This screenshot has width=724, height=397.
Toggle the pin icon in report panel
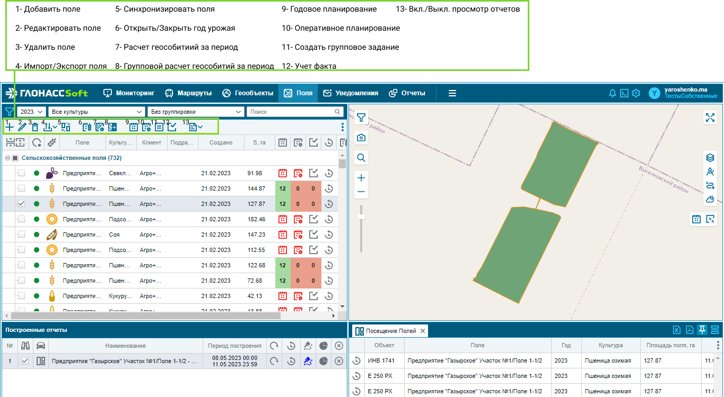click(x=702, y=330)
